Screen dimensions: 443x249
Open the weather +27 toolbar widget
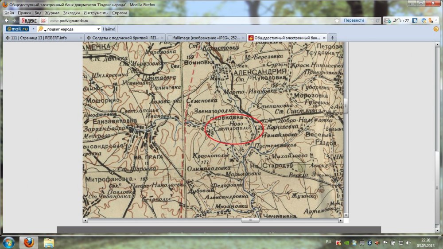tap(401, 20)
